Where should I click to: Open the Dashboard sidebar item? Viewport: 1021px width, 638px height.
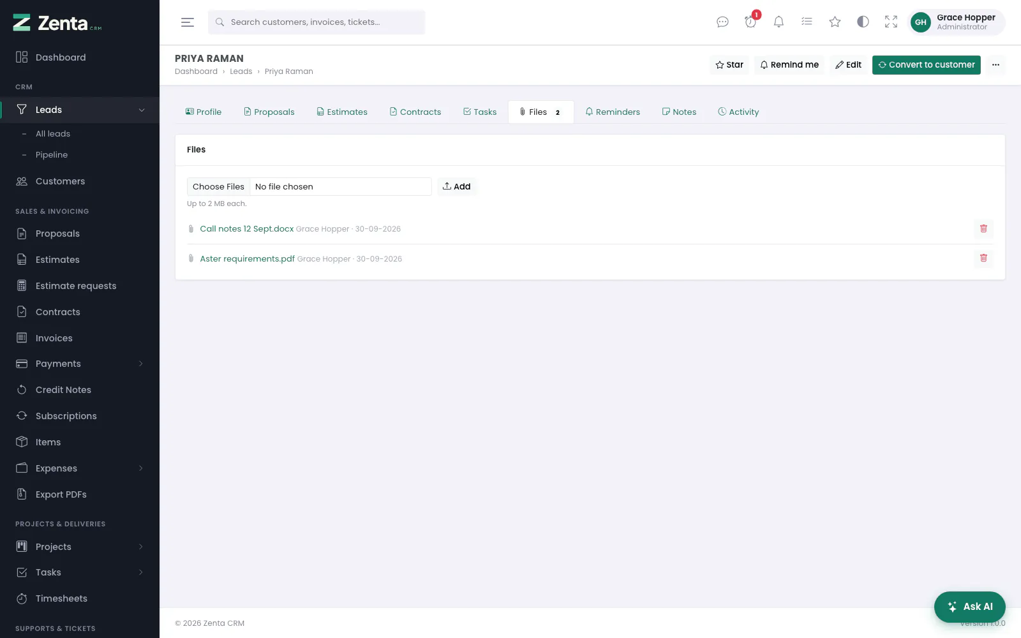click(x=80, y=57)
